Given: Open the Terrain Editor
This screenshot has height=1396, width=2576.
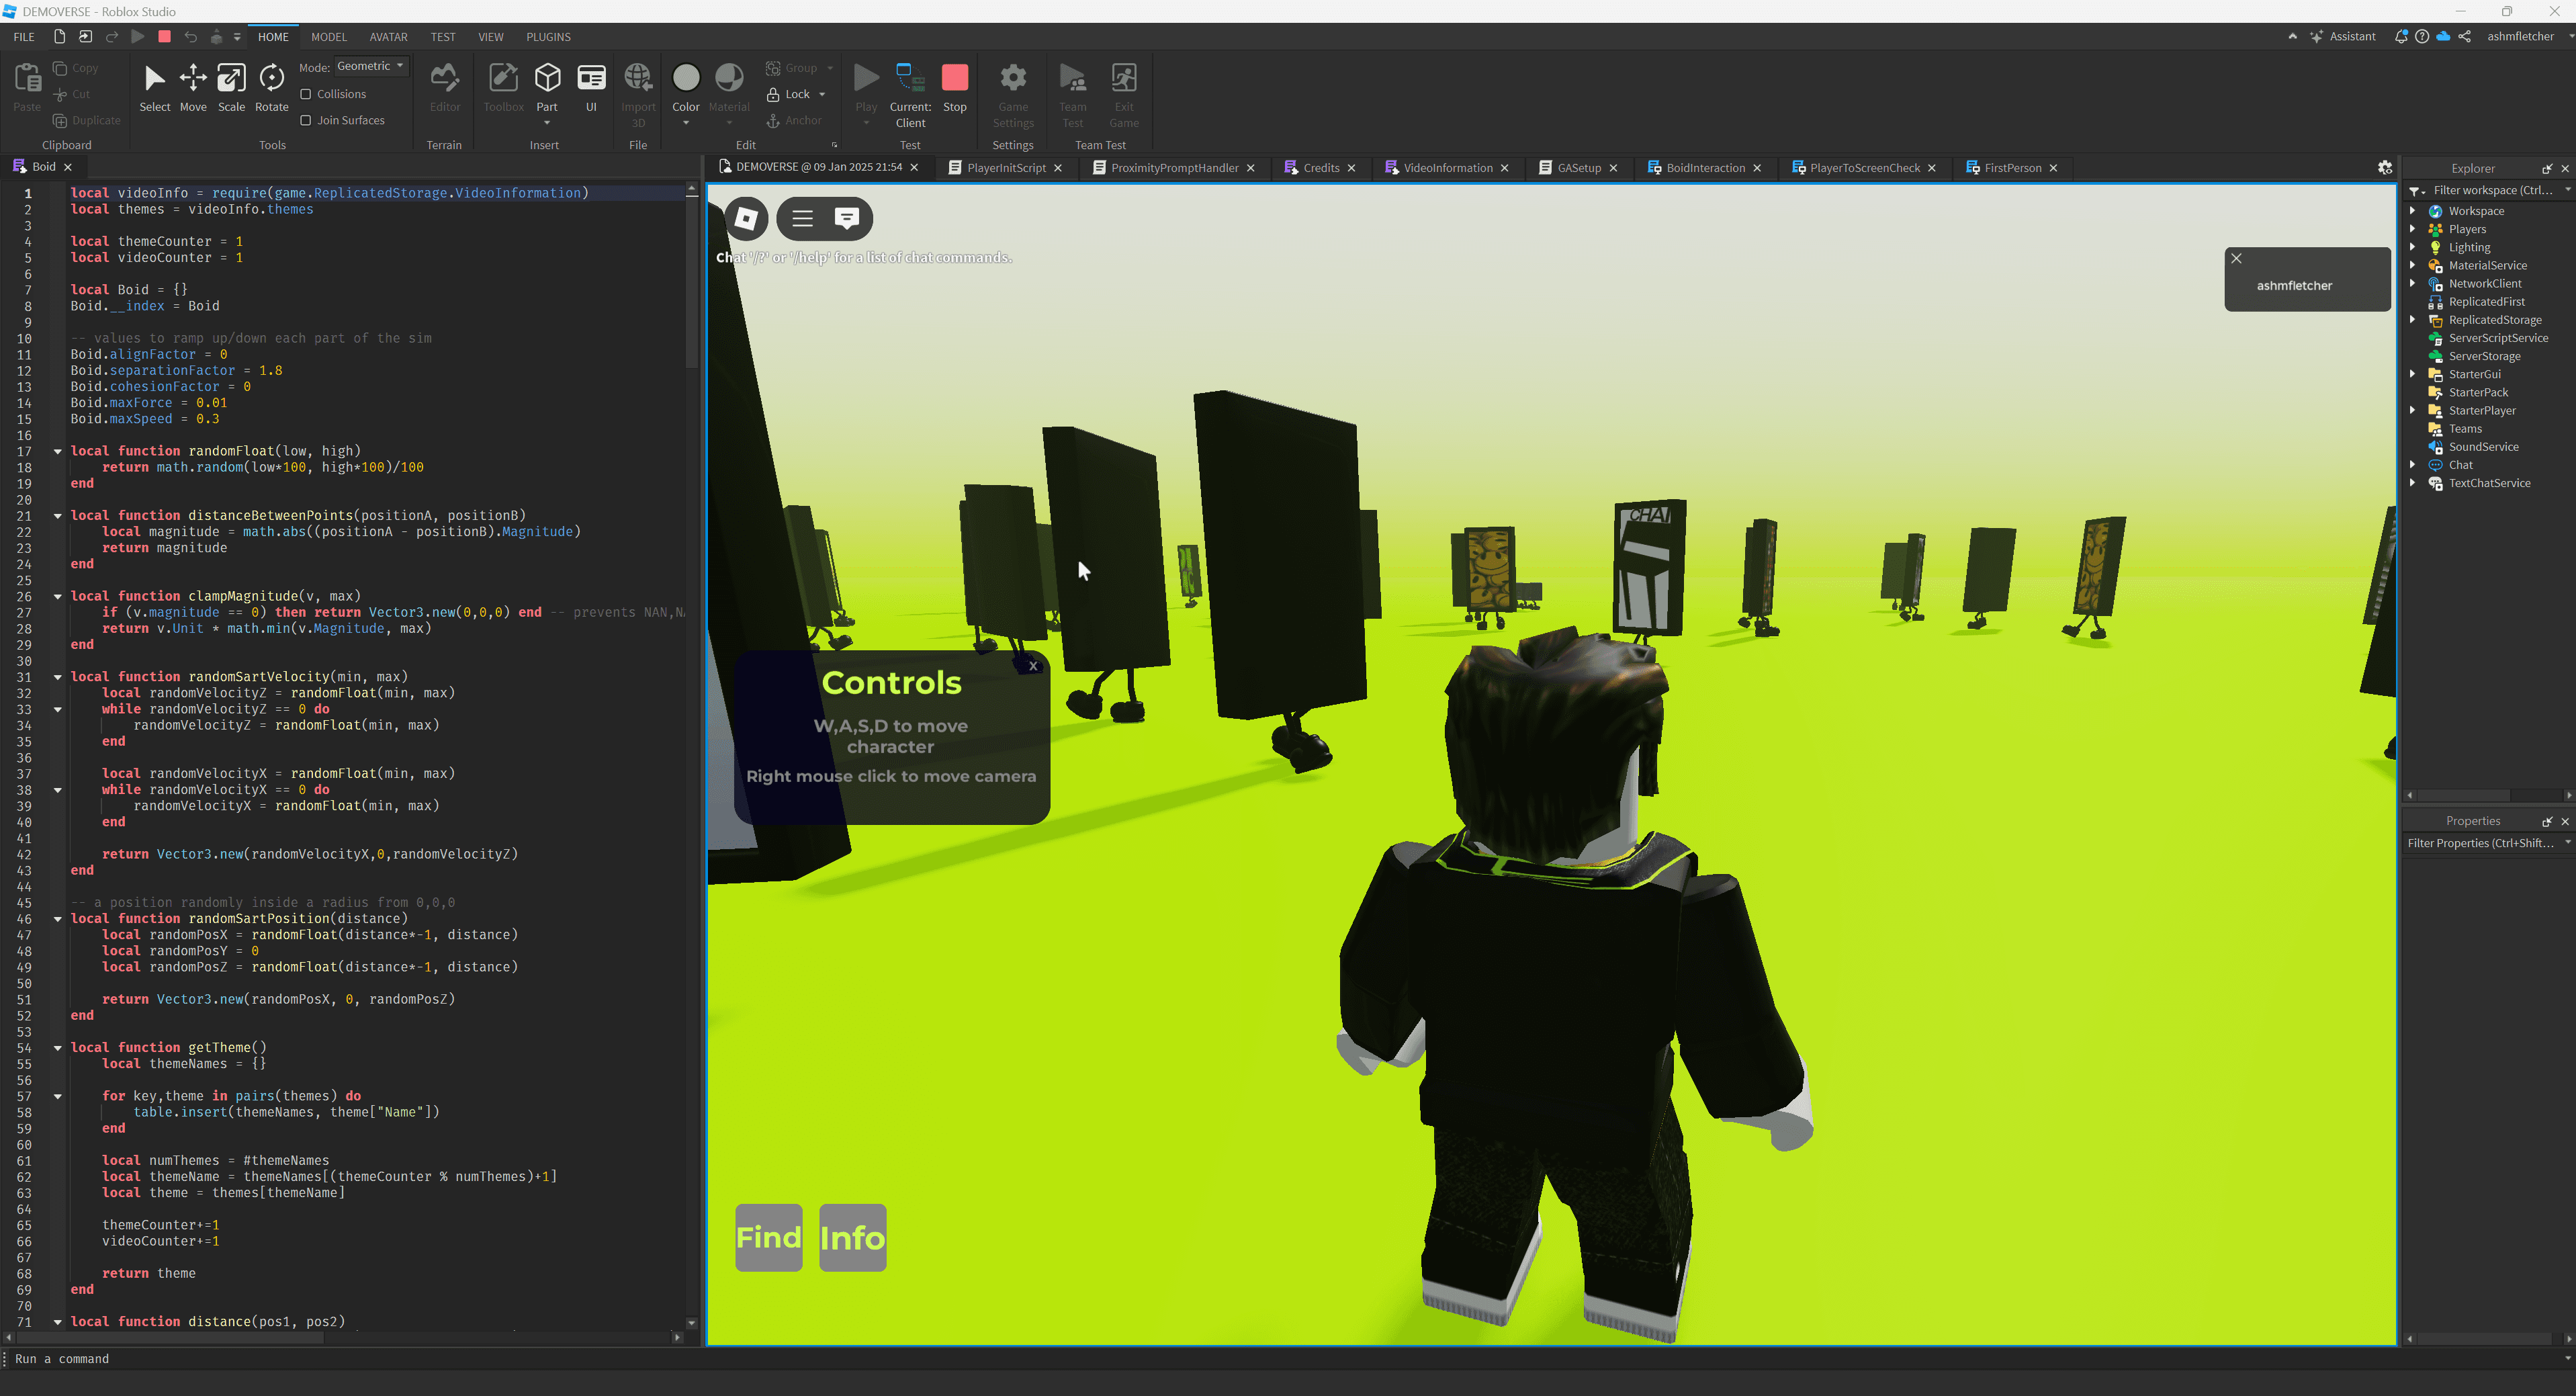Looking at the screenshot, I should point(445,88).
